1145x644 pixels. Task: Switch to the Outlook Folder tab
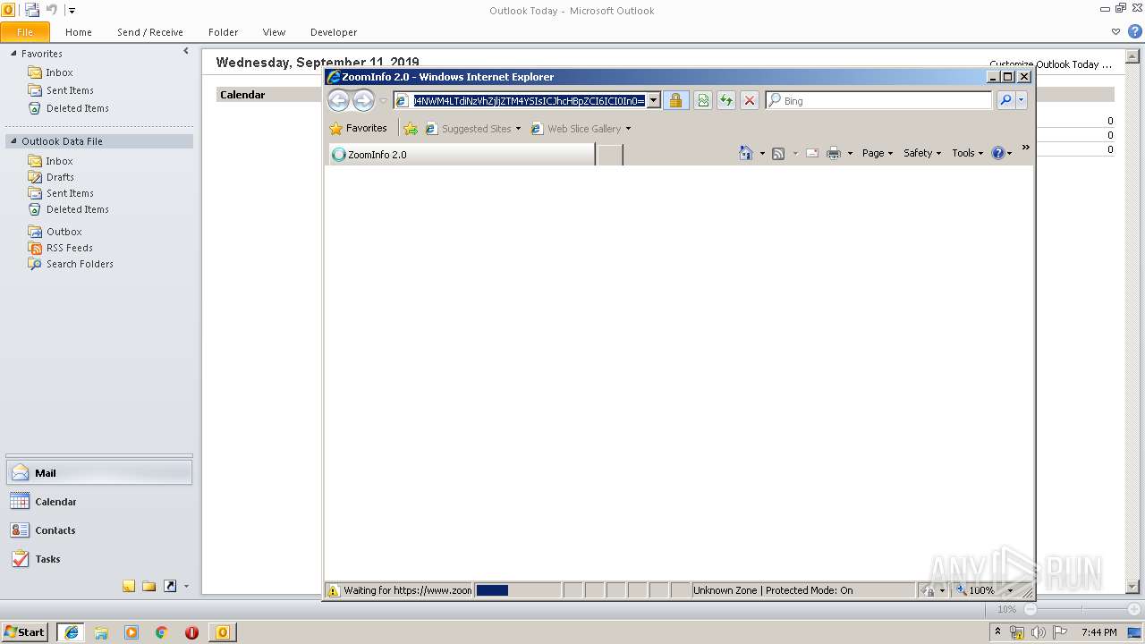(x=224, y=32)
